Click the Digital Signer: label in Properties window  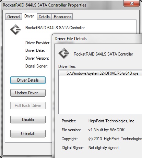(x=36, y=66)
